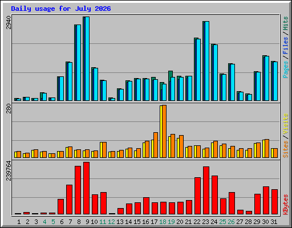Select the day 31 KBytes bar
This screenshot has height=228, width=292.
tap(274, 202)
